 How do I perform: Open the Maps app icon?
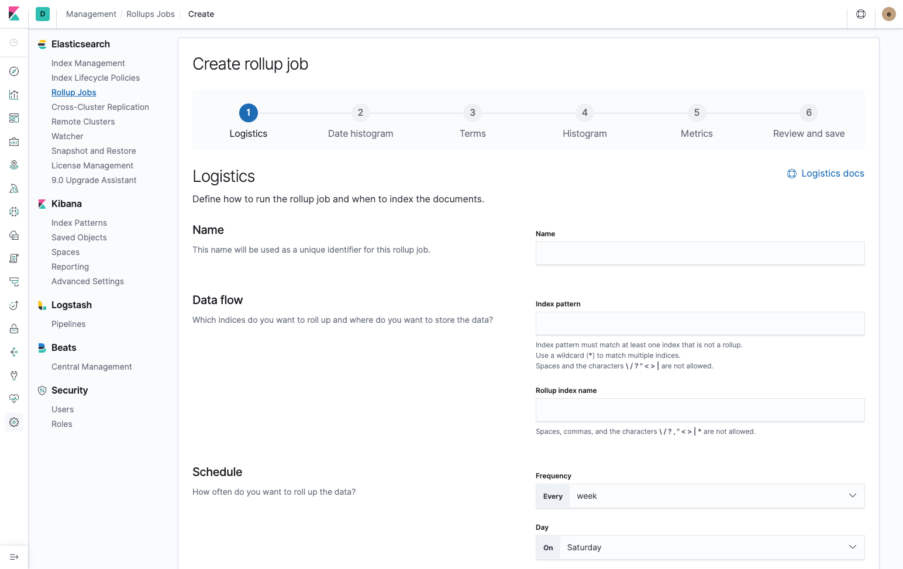[x=14, y=165]
